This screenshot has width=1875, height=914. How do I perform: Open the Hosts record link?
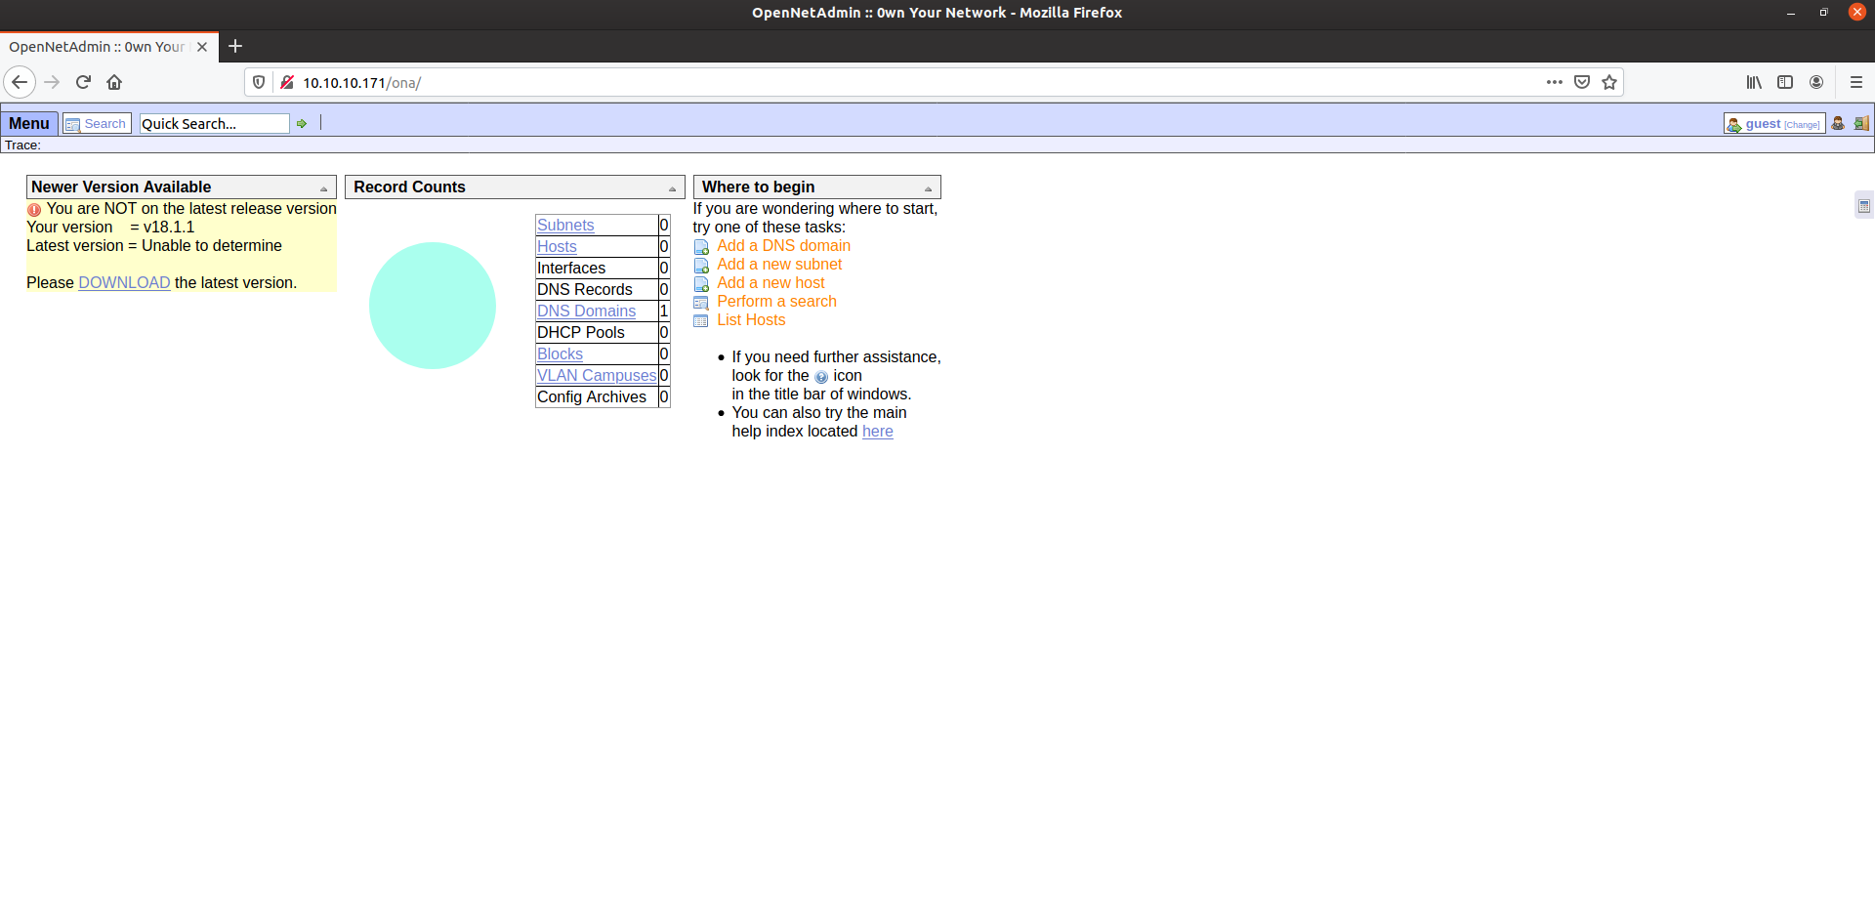(x=557, y=247)
